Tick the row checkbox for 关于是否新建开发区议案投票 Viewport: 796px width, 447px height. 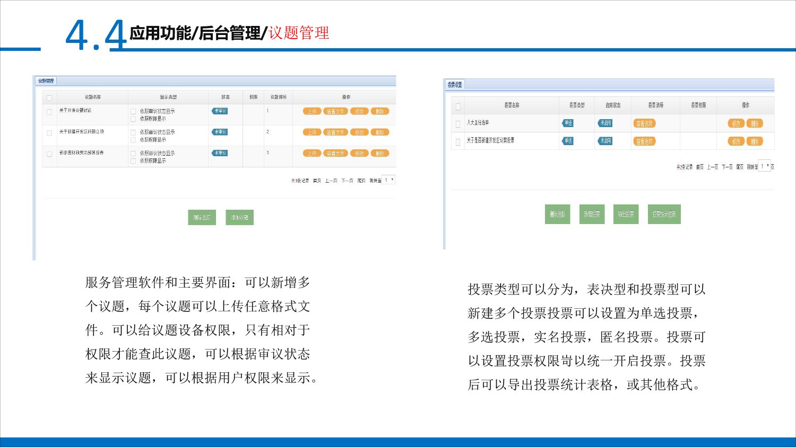pyautogui.click(x=458, y=142)
